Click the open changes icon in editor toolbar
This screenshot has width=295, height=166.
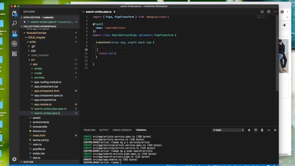(262, 12)
